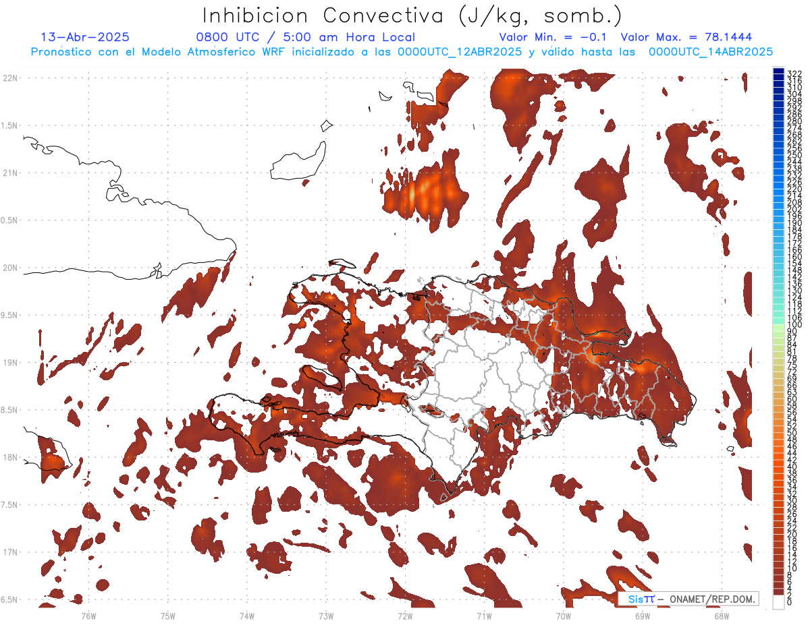Screen dimensions: 810x625
Task: Click the '1.5N' latitude label
Action: 9,125
